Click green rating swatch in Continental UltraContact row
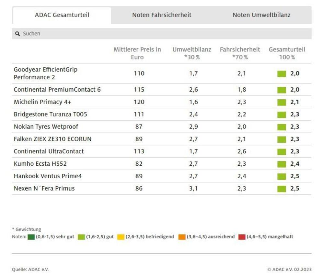The image size is (324, 277). (x=282, y=152)
